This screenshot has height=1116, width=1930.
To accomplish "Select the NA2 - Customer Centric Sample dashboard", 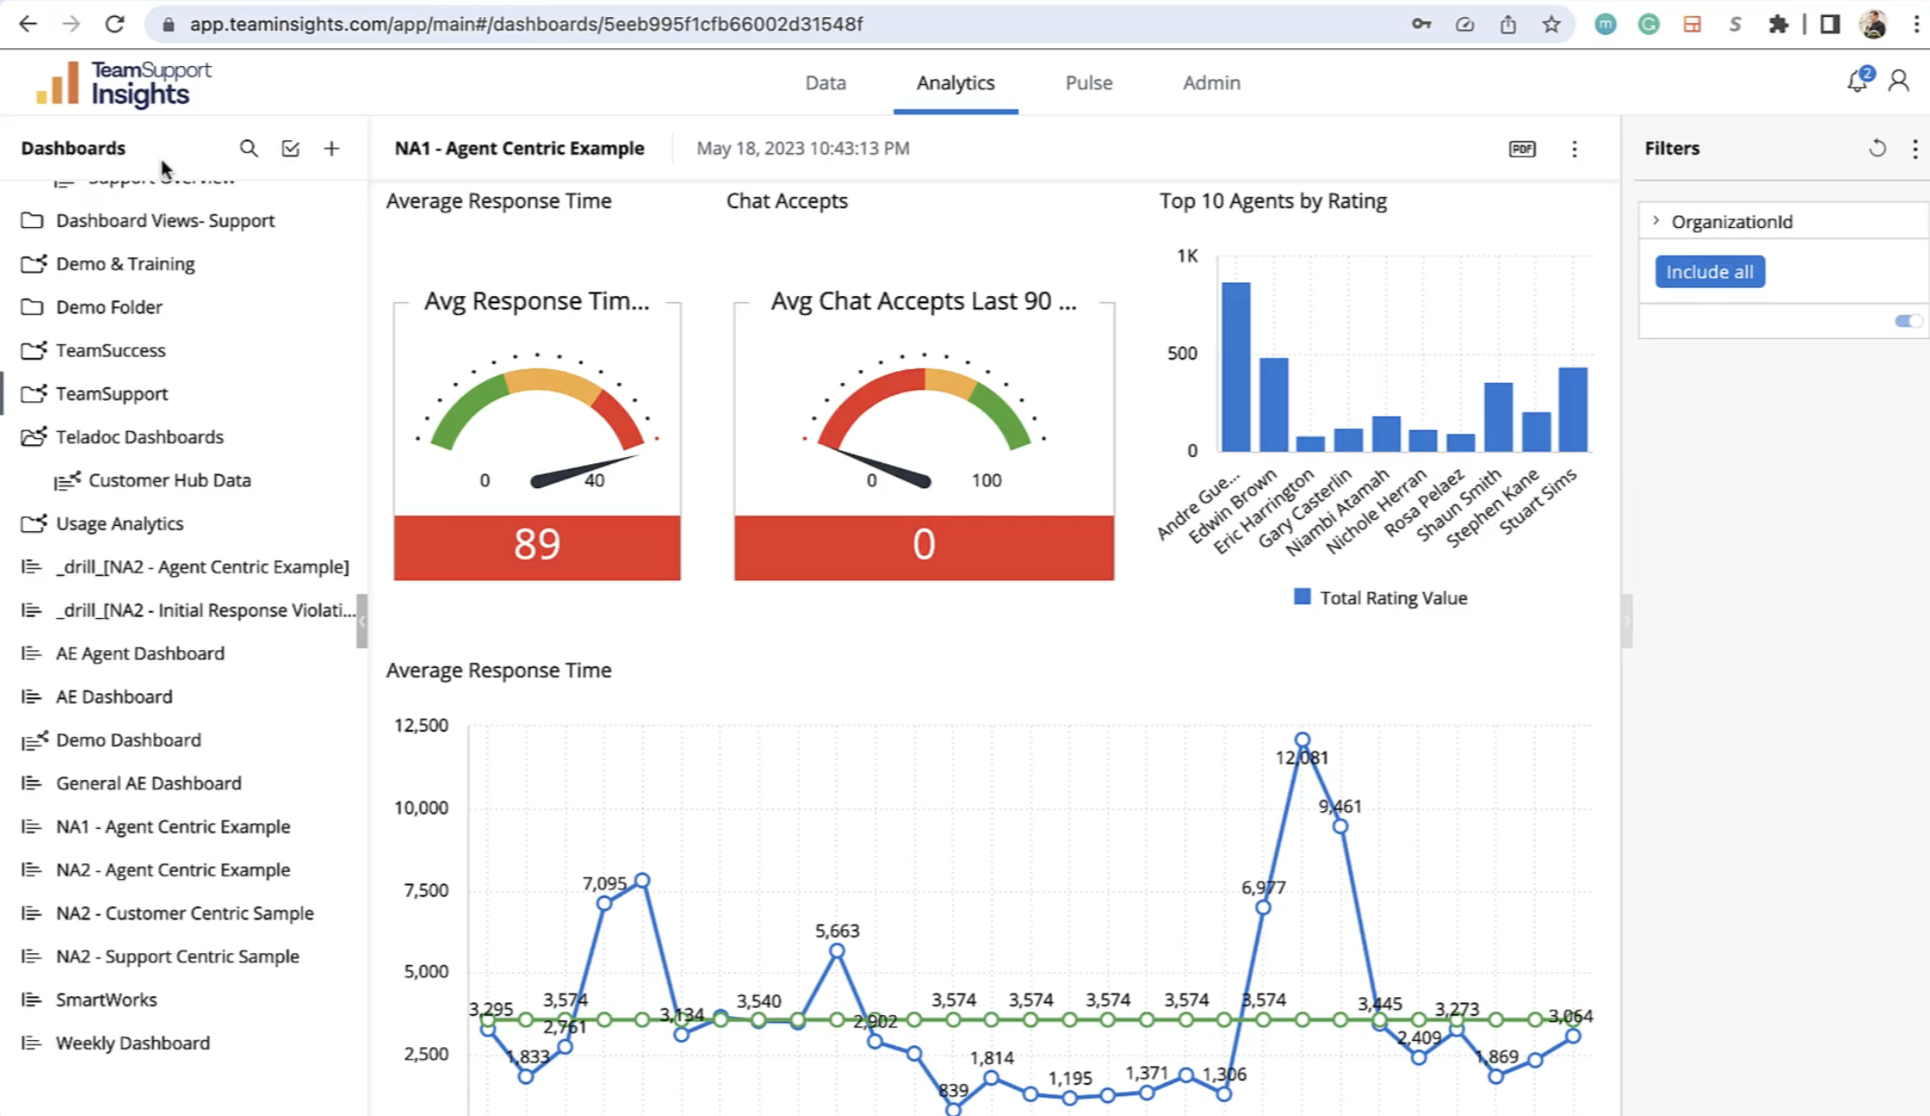I will 184,912.
